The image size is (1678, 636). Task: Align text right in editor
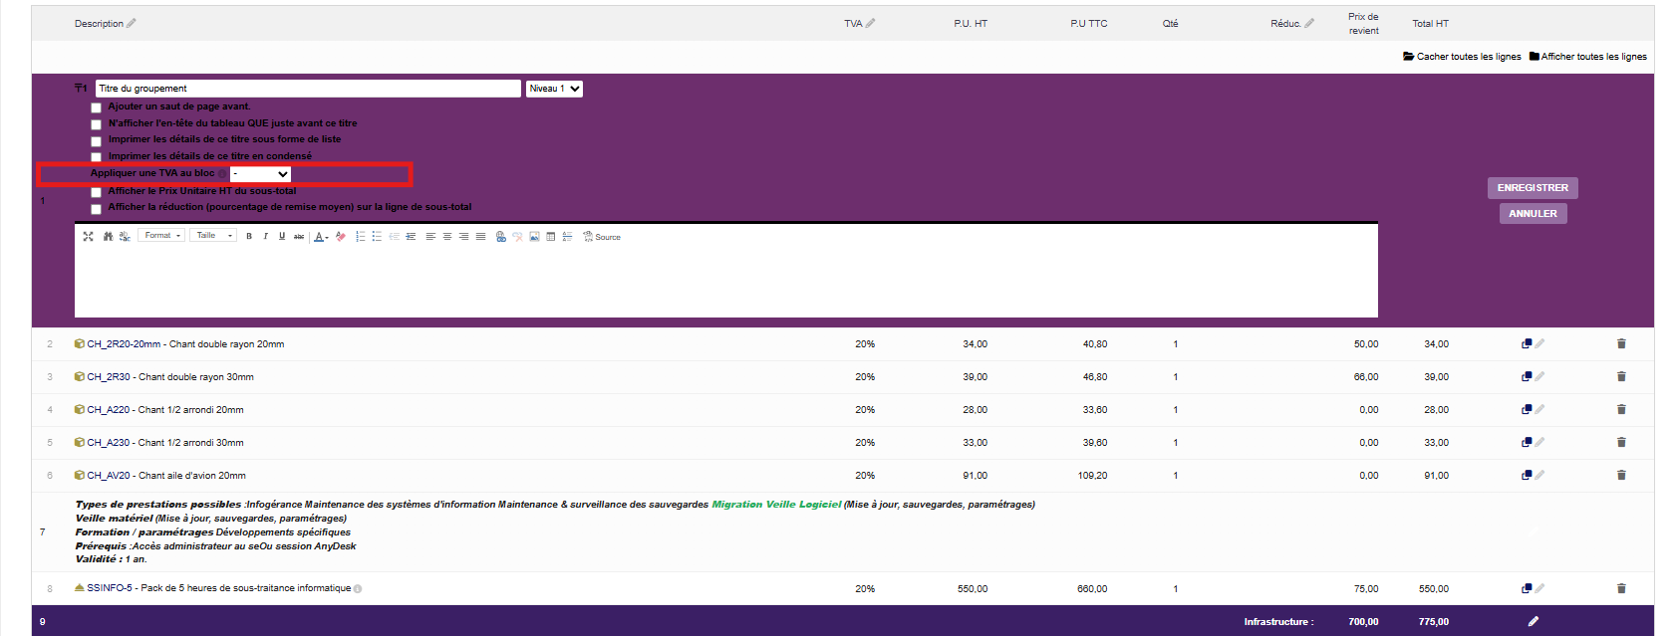(464, 236)
